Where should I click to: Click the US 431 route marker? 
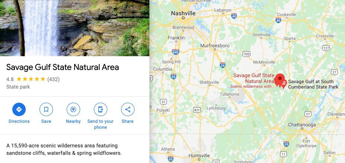point(197,110)
